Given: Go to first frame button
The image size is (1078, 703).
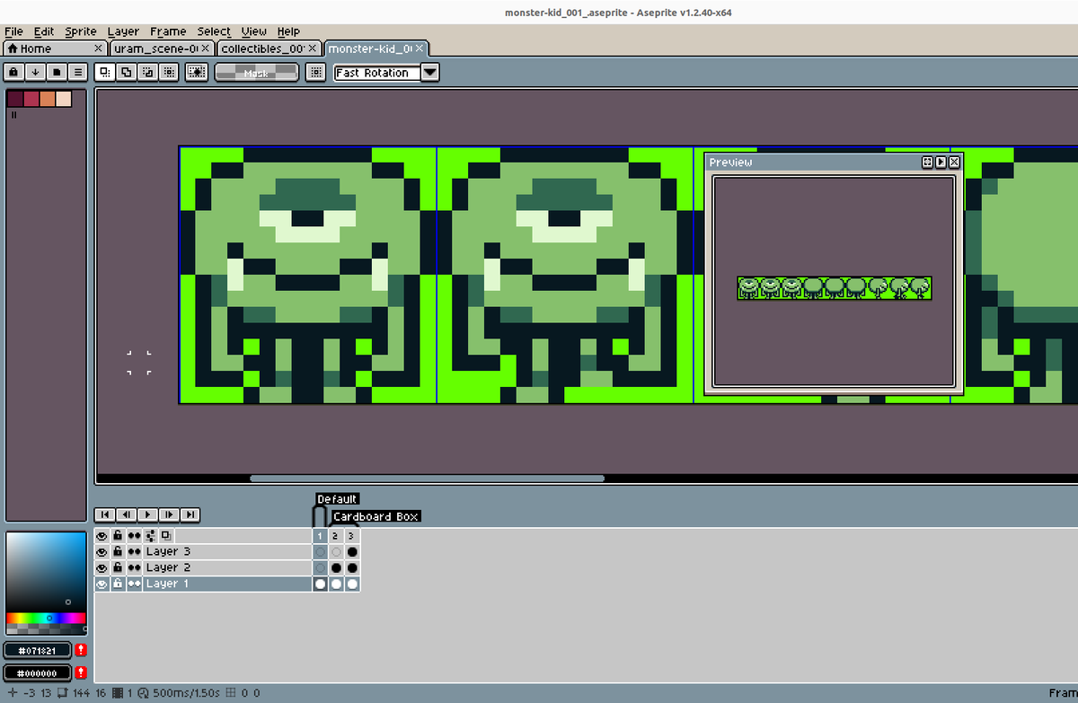Looking at the screenshot, I should point(104,515).
